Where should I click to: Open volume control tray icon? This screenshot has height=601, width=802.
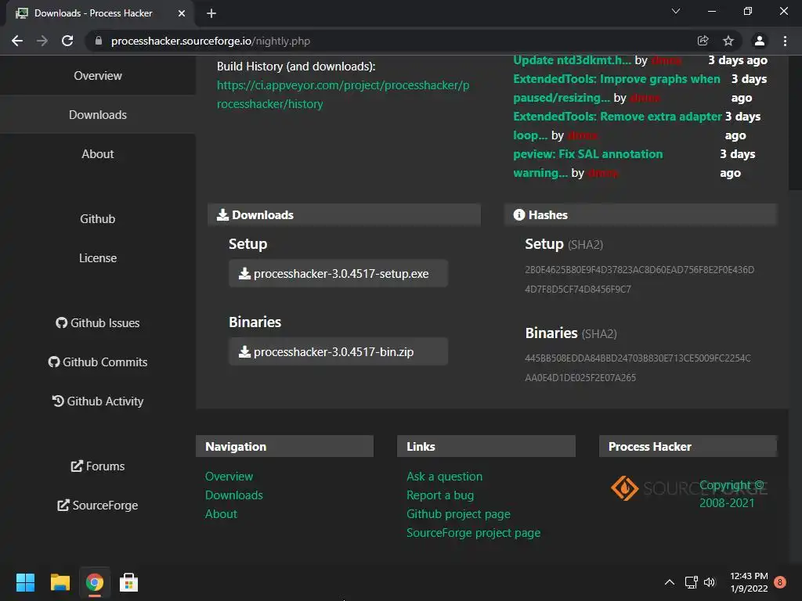click(x=710, y=582)
